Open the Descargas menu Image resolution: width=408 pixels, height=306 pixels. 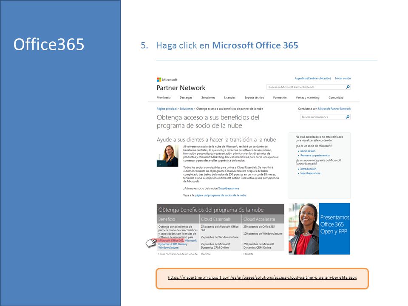186,98
